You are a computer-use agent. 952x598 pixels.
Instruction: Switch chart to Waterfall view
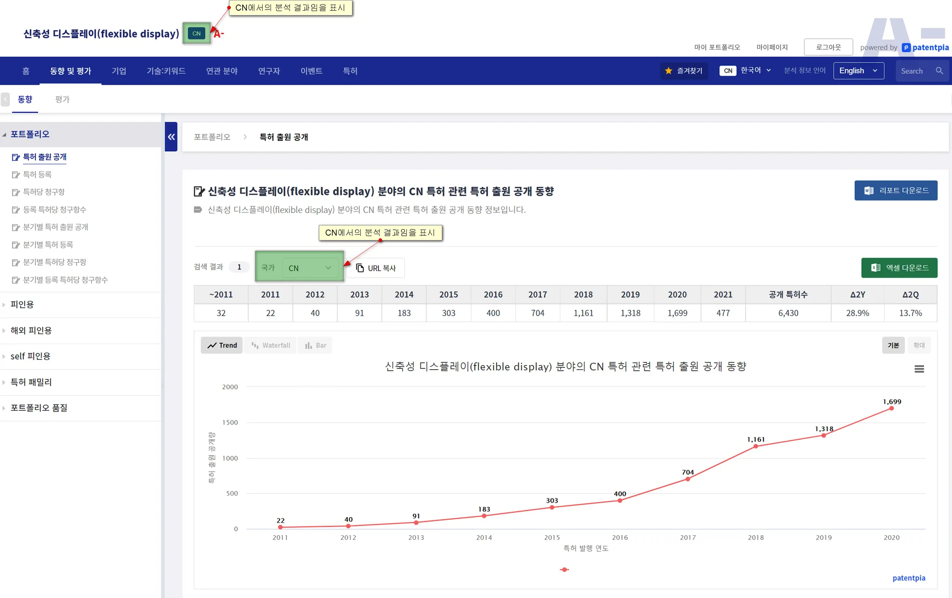271,345
